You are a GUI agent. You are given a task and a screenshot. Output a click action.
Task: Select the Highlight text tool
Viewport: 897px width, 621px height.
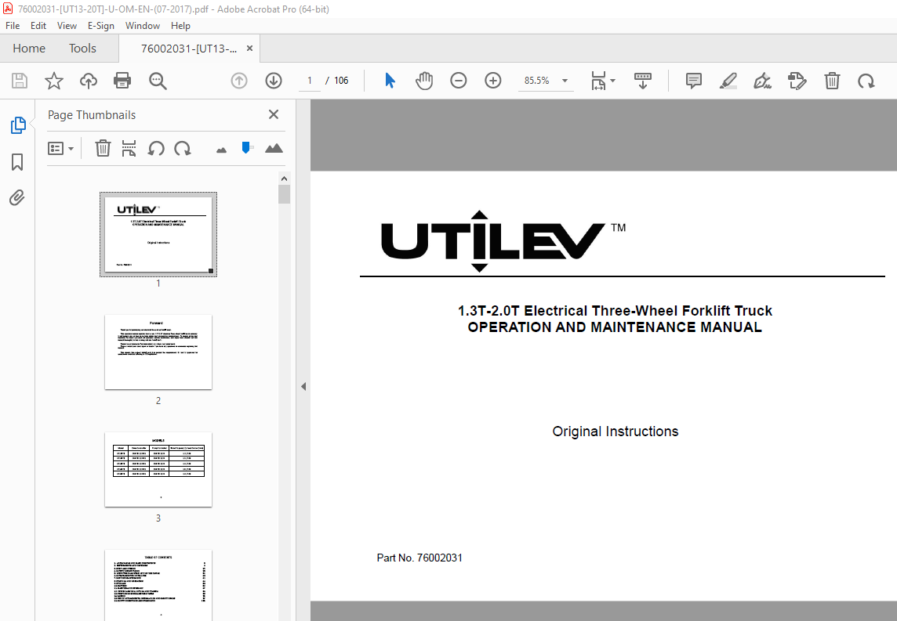click(x=728, y=81)
